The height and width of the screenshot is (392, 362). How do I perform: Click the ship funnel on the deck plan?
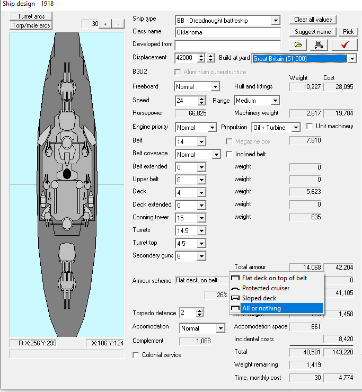tap(67, 174)
